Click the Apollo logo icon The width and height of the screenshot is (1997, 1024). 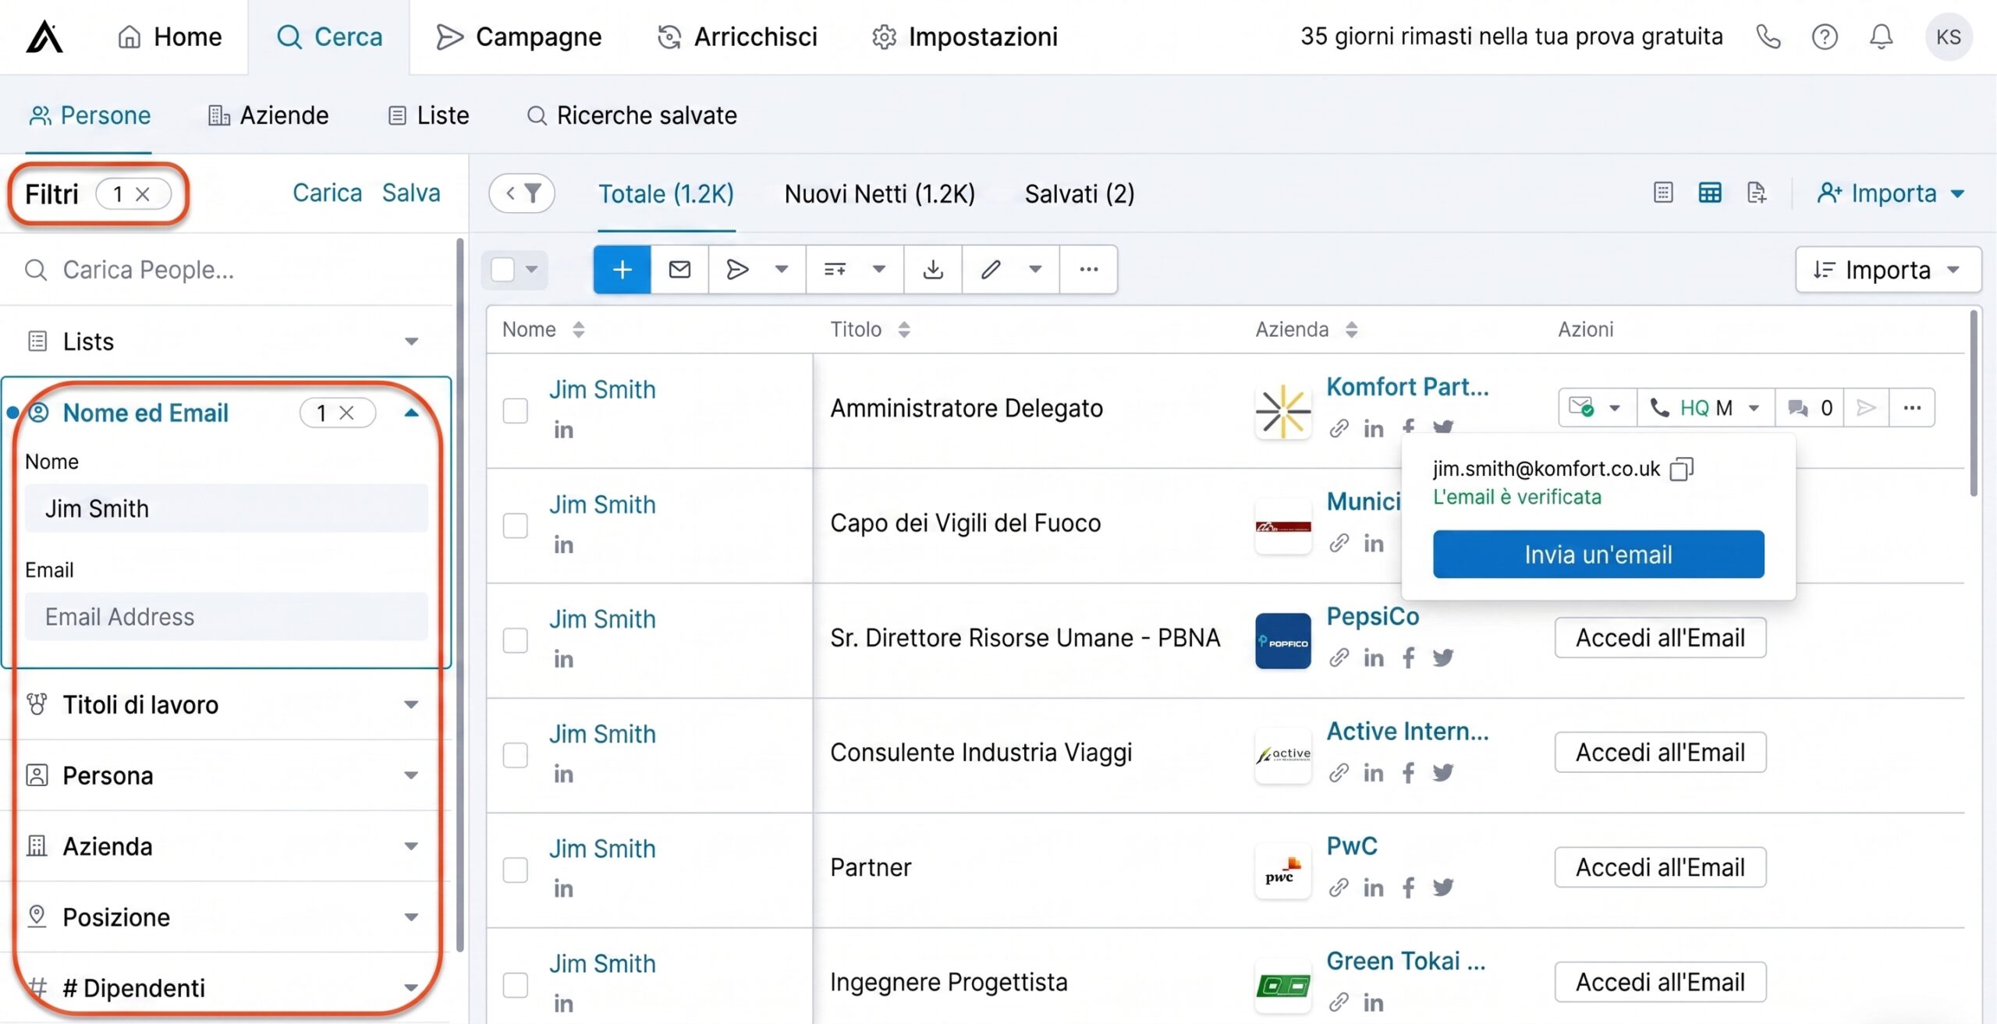44,37
